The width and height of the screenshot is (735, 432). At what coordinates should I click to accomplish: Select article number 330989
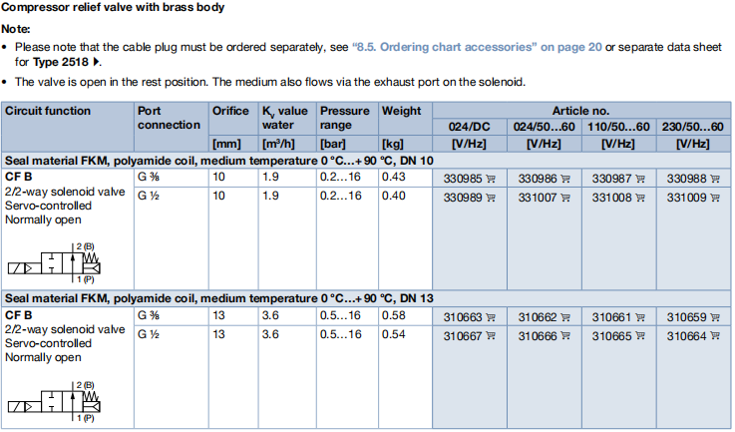click(462, 197)
